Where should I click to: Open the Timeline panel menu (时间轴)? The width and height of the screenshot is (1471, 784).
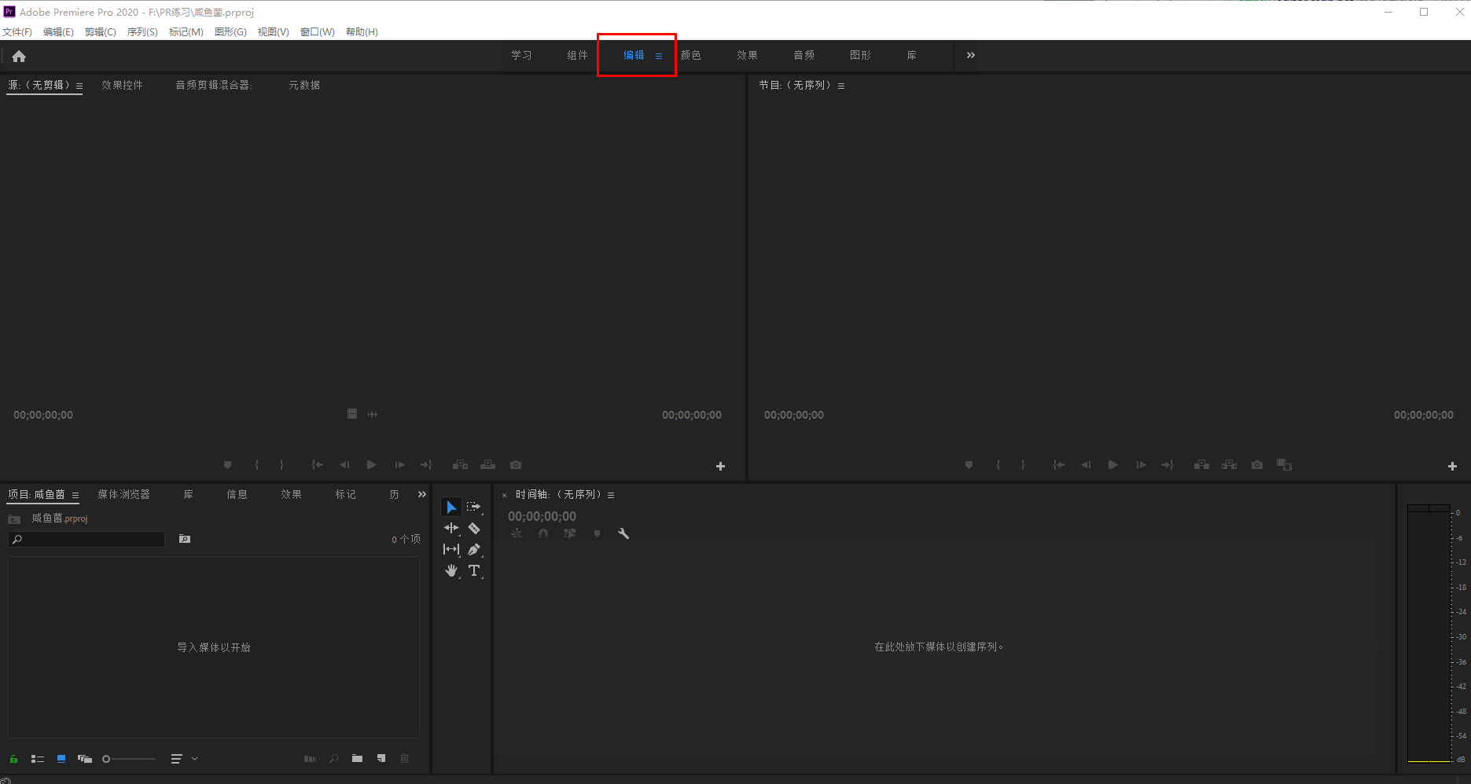click(611, 496)
